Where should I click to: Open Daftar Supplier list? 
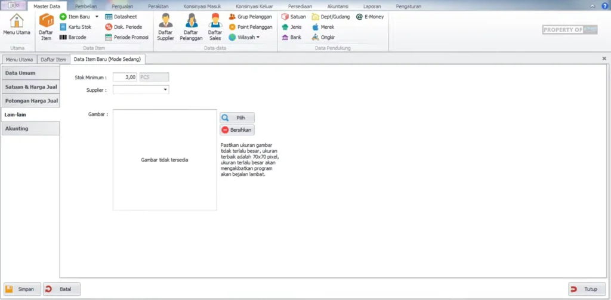[165, 26]
